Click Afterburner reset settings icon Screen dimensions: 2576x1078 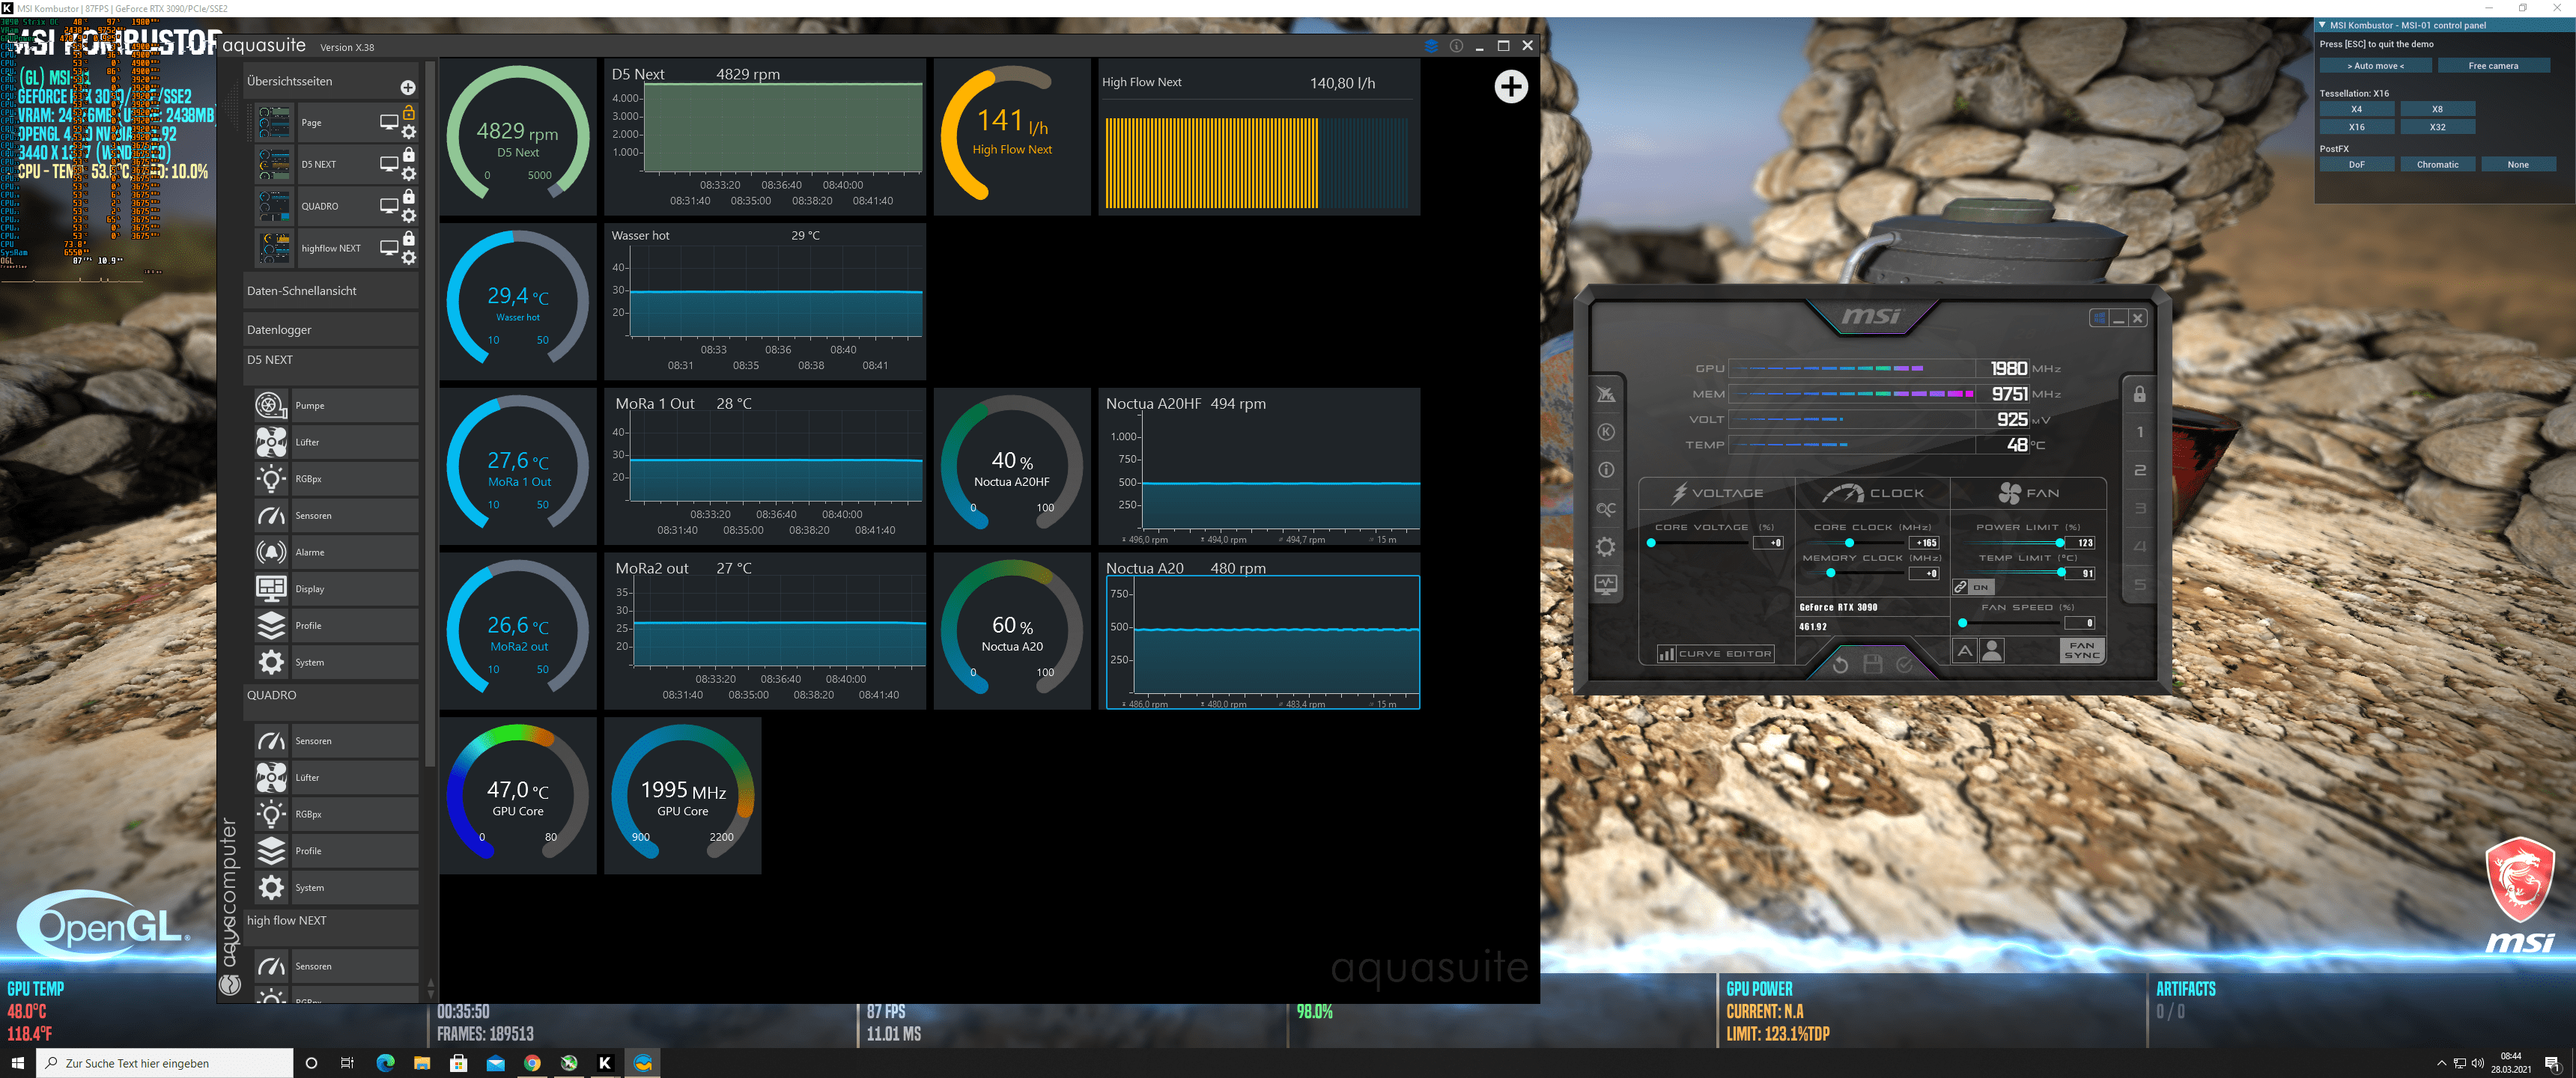pyautogui.click(x=1840, y=665)
